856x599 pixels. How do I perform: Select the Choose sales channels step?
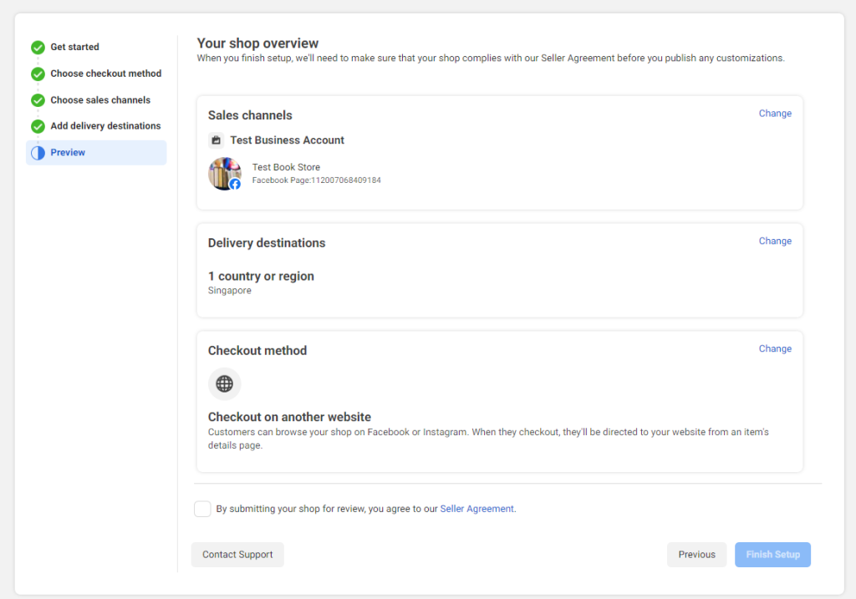click(x=99, y=99)
